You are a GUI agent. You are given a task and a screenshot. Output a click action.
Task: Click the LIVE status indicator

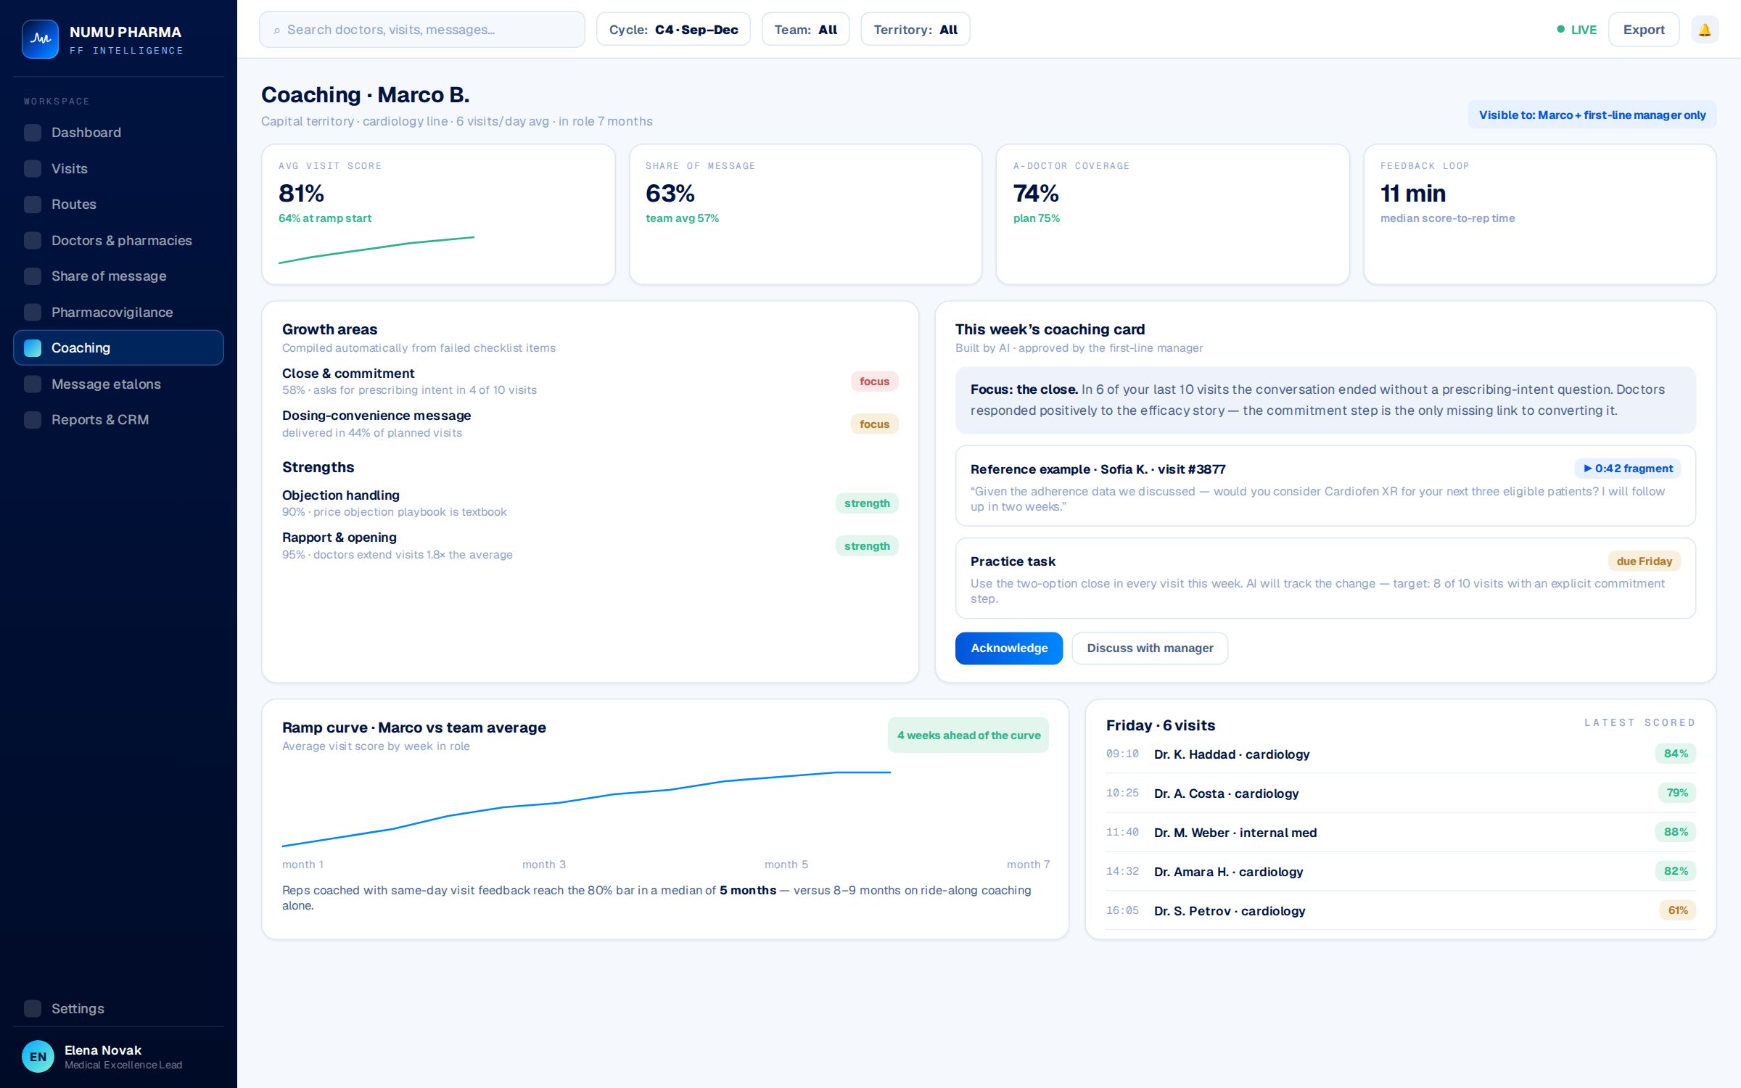[x=1577, y=30]
